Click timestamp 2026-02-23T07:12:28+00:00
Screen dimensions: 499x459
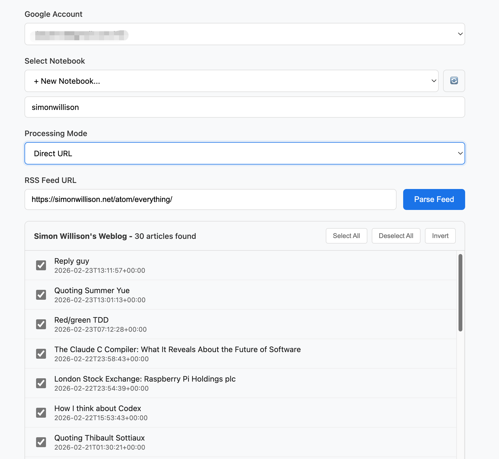(100, 330)
